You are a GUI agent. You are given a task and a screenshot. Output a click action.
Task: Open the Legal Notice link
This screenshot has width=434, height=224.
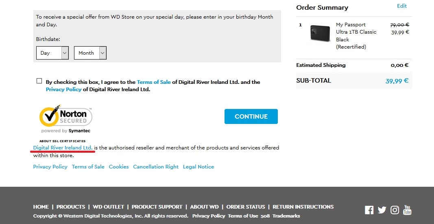click(x=198, y=167)
